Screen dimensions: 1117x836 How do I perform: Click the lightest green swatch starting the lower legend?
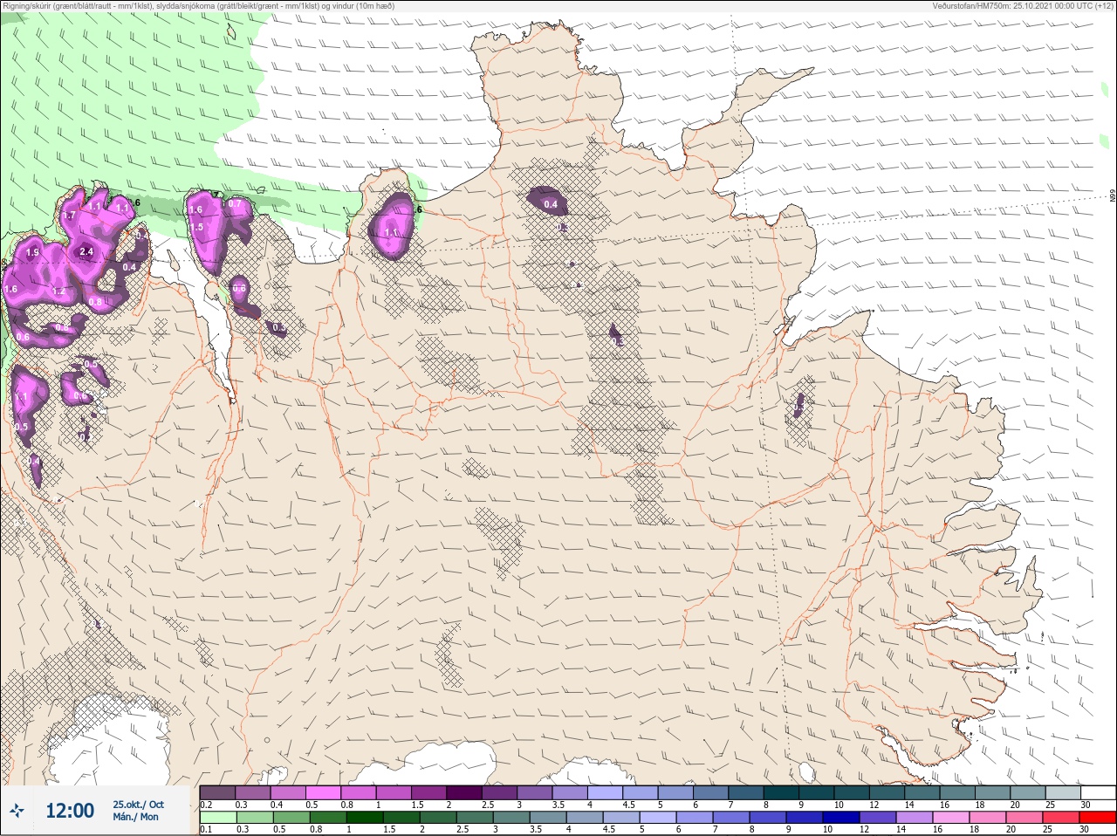click(217, 818)
